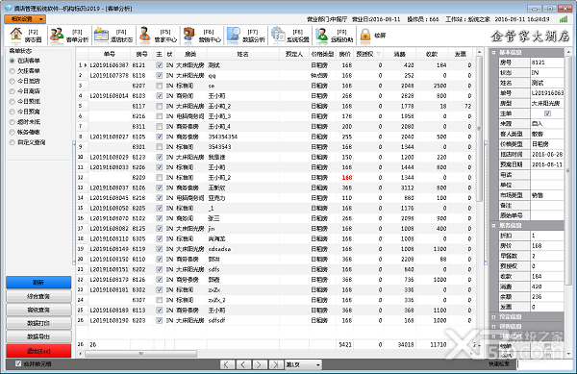Click the 综合查询 button
577x374 pixels.
click(x=38, y=296)
